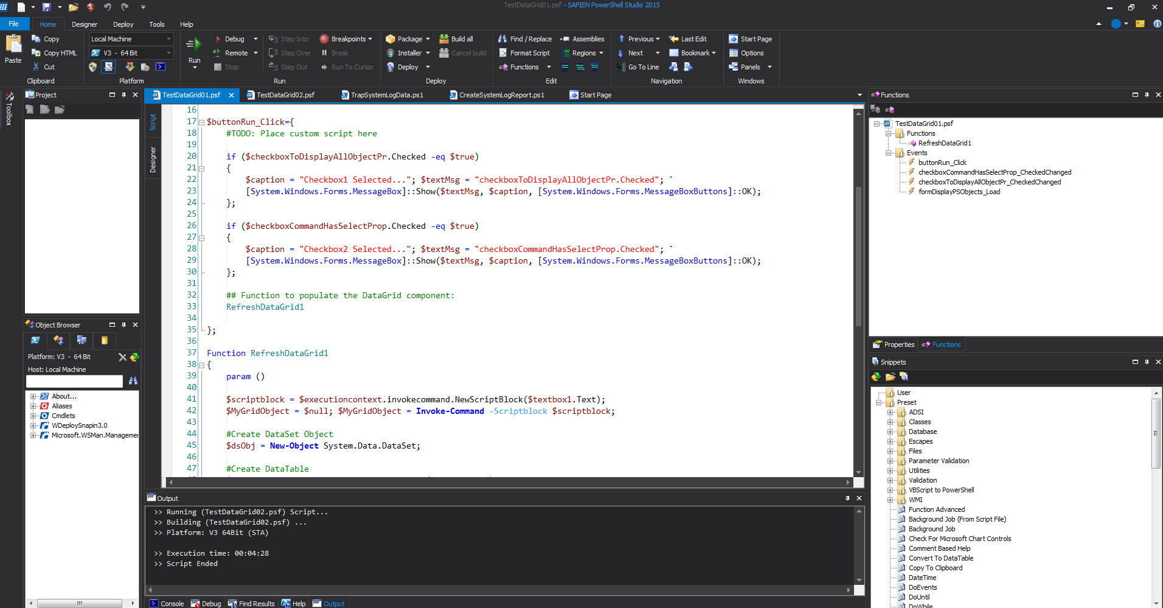
Task: Click the code editor horizontal scrollbar
Action: tap(509, 482)
